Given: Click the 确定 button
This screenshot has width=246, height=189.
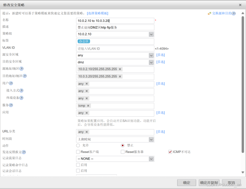Looking at the screenshot, I should [x=186, y=183].
